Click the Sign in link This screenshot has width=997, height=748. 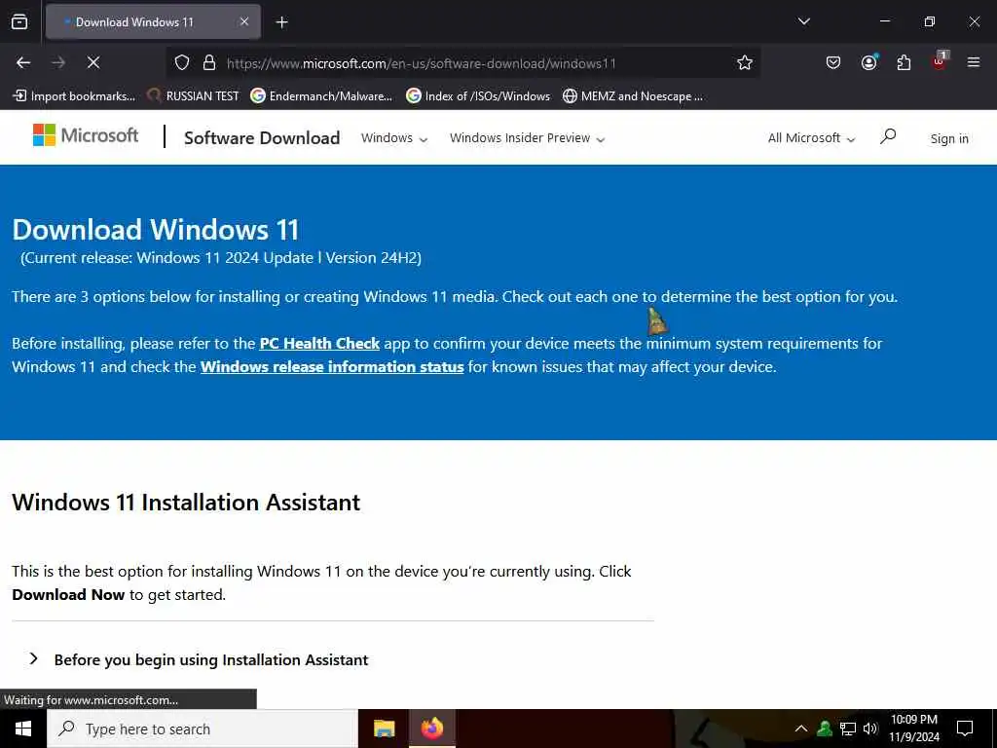[948, 138]
